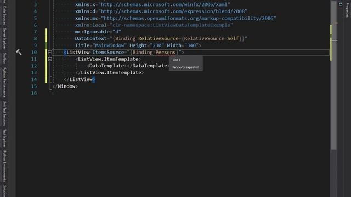This screenshot has height=197, width=351.
Task: Click the expression/blend URL on line 4
Action: click(173, 11)
